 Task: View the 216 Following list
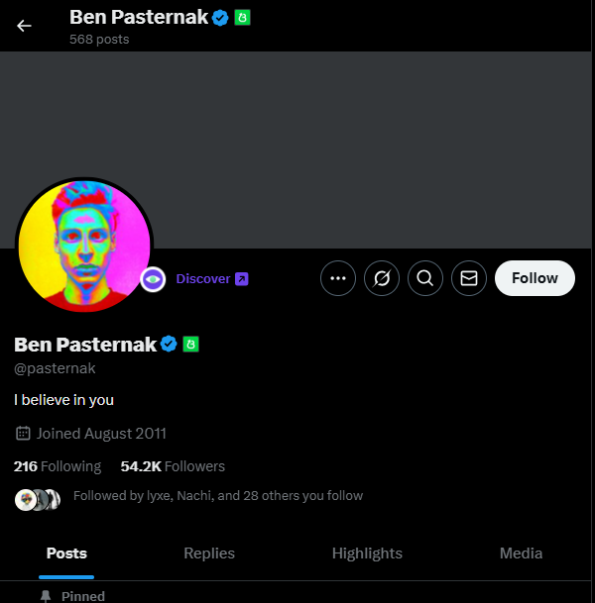(x=58, y=466)
